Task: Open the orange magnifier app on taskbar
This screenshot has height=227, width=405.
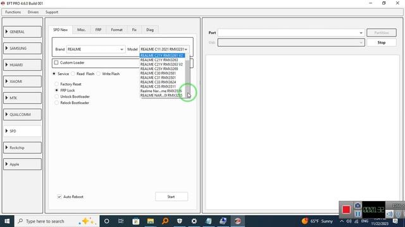Action: pyautogui.click(x=165, y=221)
